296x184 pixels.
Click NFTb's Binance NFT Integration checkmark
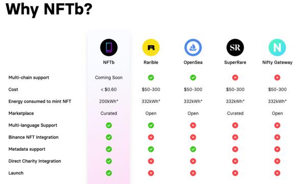click(109, 137)
